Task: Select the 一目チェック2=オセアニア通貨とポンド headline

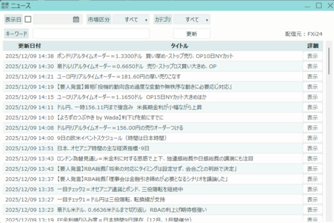Action: (120, 190)
